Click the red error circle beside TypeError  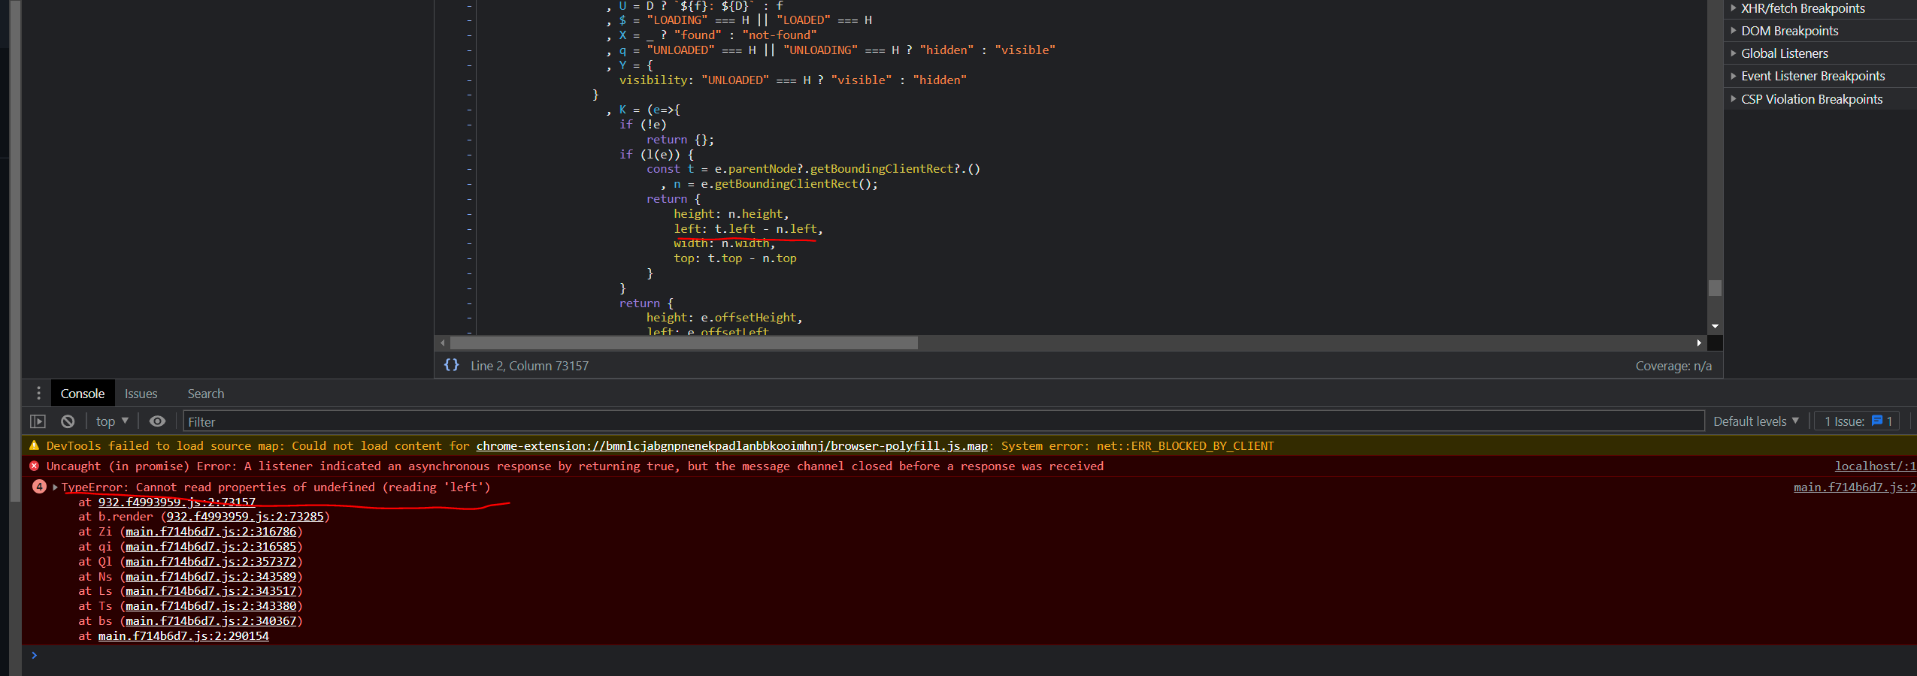[x=35, y=466]
